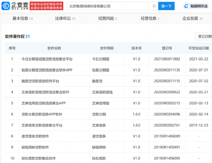Image resolution: width=212 pixels, height=163 pixels.
Task: Click the short name 融易贷
Action: (97, 81)
